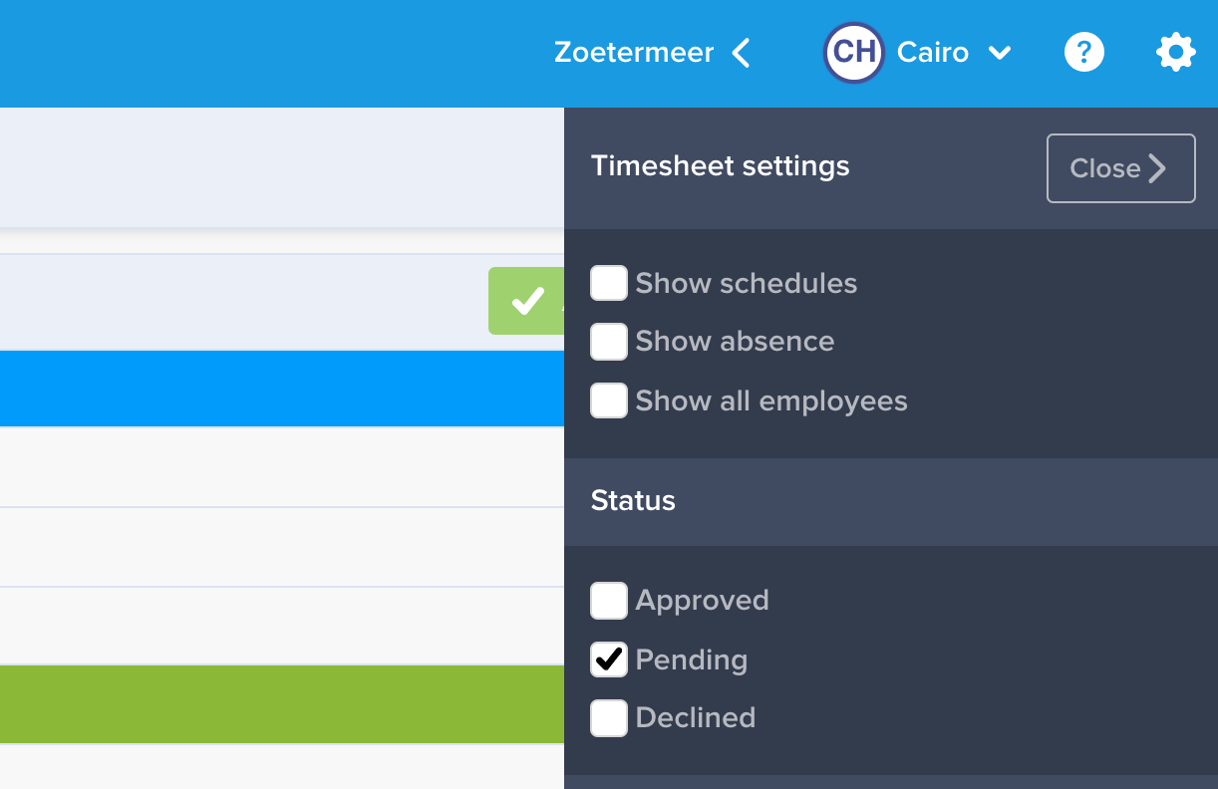The image size is (1218, 789).
Task: Click the chevron beside Zoetermeer
Action: (741, 52)
